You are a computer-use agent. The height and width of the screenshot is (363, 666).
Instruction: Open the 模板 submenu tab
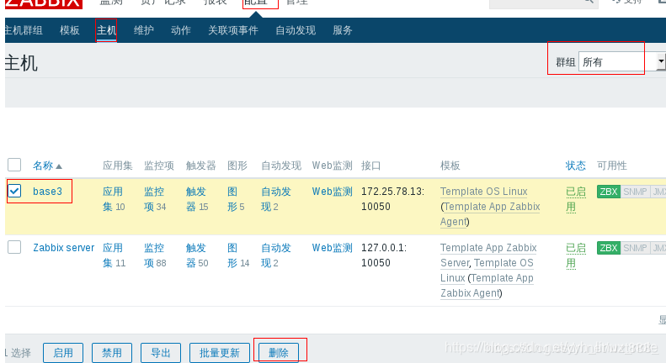[70, 30]
